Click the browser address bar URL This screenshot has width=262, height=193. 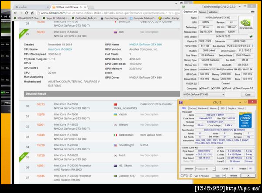110,13
